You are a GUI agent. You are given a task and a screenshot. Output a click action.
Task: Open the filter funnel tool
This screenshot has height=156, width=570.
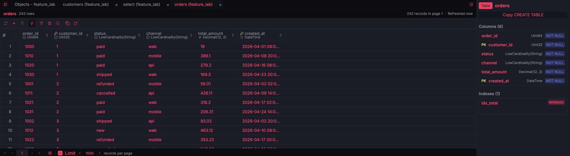(42, 23)
